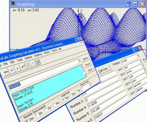Minimize the Graphing window

coord(128,4)
